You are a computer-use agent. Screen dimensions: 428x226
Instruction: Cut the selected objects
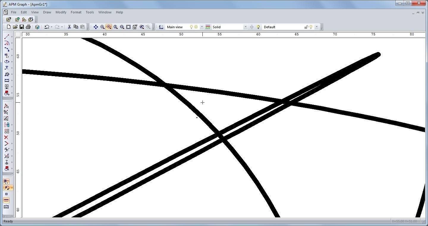coord(69,27)
